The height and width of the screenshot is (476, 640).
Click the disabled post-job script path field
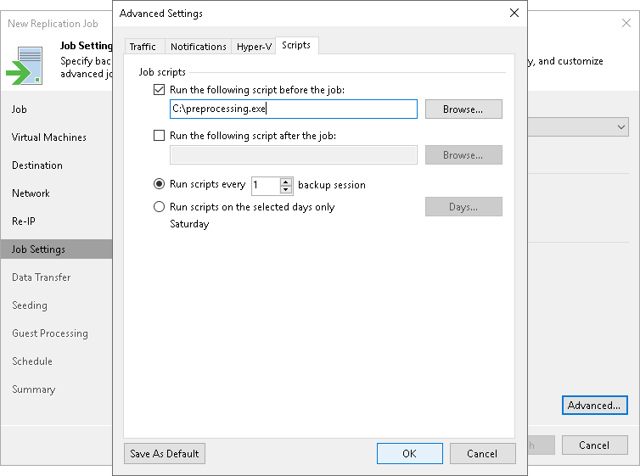coord(294,155)
